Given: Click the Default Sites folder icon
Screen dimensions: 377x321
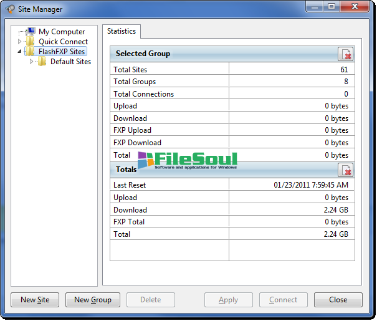Looking at the screenshot, I should (42, 62).
